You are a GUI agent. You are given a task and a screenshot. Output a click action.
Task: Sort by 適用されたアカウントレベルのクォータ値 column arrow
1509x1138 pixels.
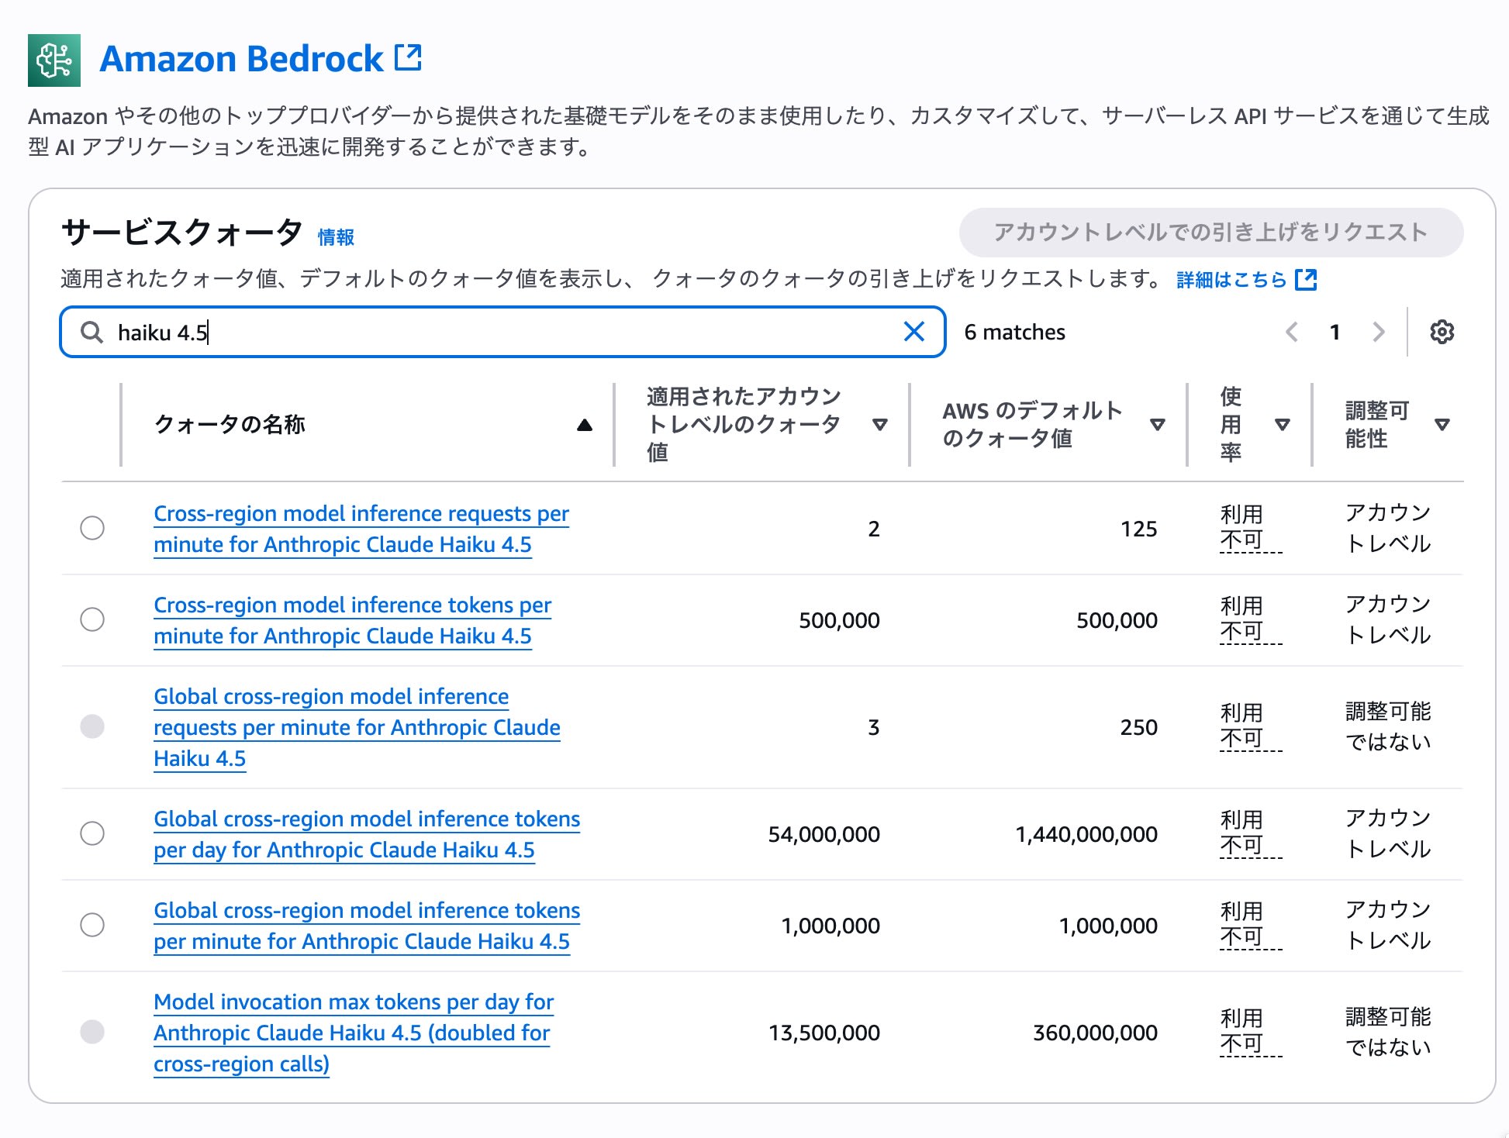click(880, 424)
